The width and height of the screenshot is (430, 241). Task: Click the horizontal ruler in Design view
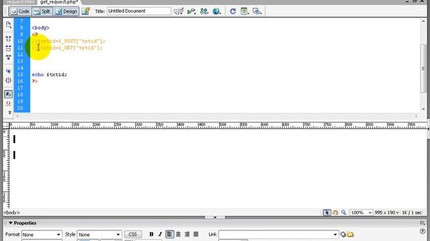pyautogui.click(x=218, y=125)
